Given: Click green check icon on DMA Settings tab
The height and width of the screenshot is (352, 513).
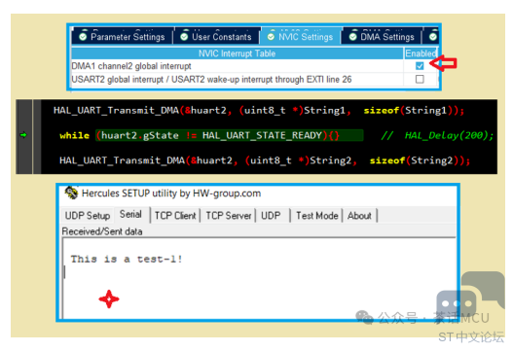Looking at the screenshot, I should (352, 37).
